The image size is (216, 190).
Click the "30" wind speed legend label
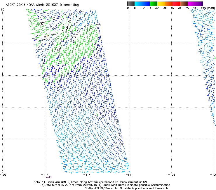click(172, 8)
